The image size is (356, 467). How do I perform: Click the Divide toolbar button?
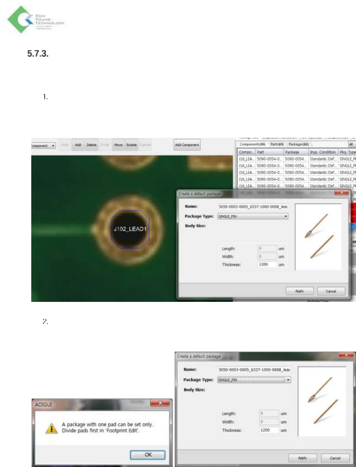[x=105, y=145]
